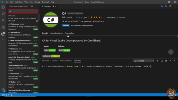
Task: Open the Manage gear in activity bar
Action: pos(3,90)
